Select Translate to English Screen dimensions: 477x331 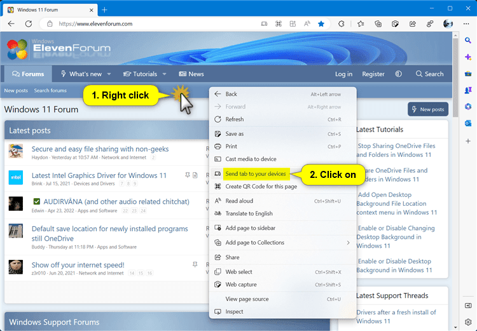tap(283, 213)
